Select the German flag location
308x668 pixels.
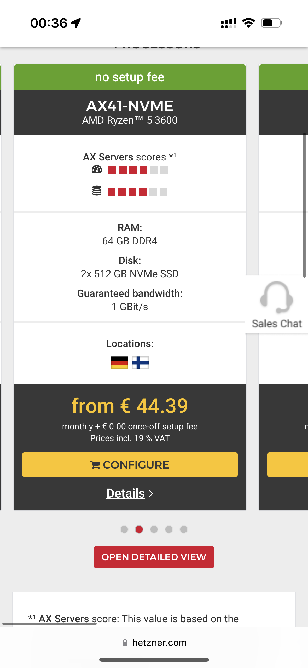click(x=120, y=363)
